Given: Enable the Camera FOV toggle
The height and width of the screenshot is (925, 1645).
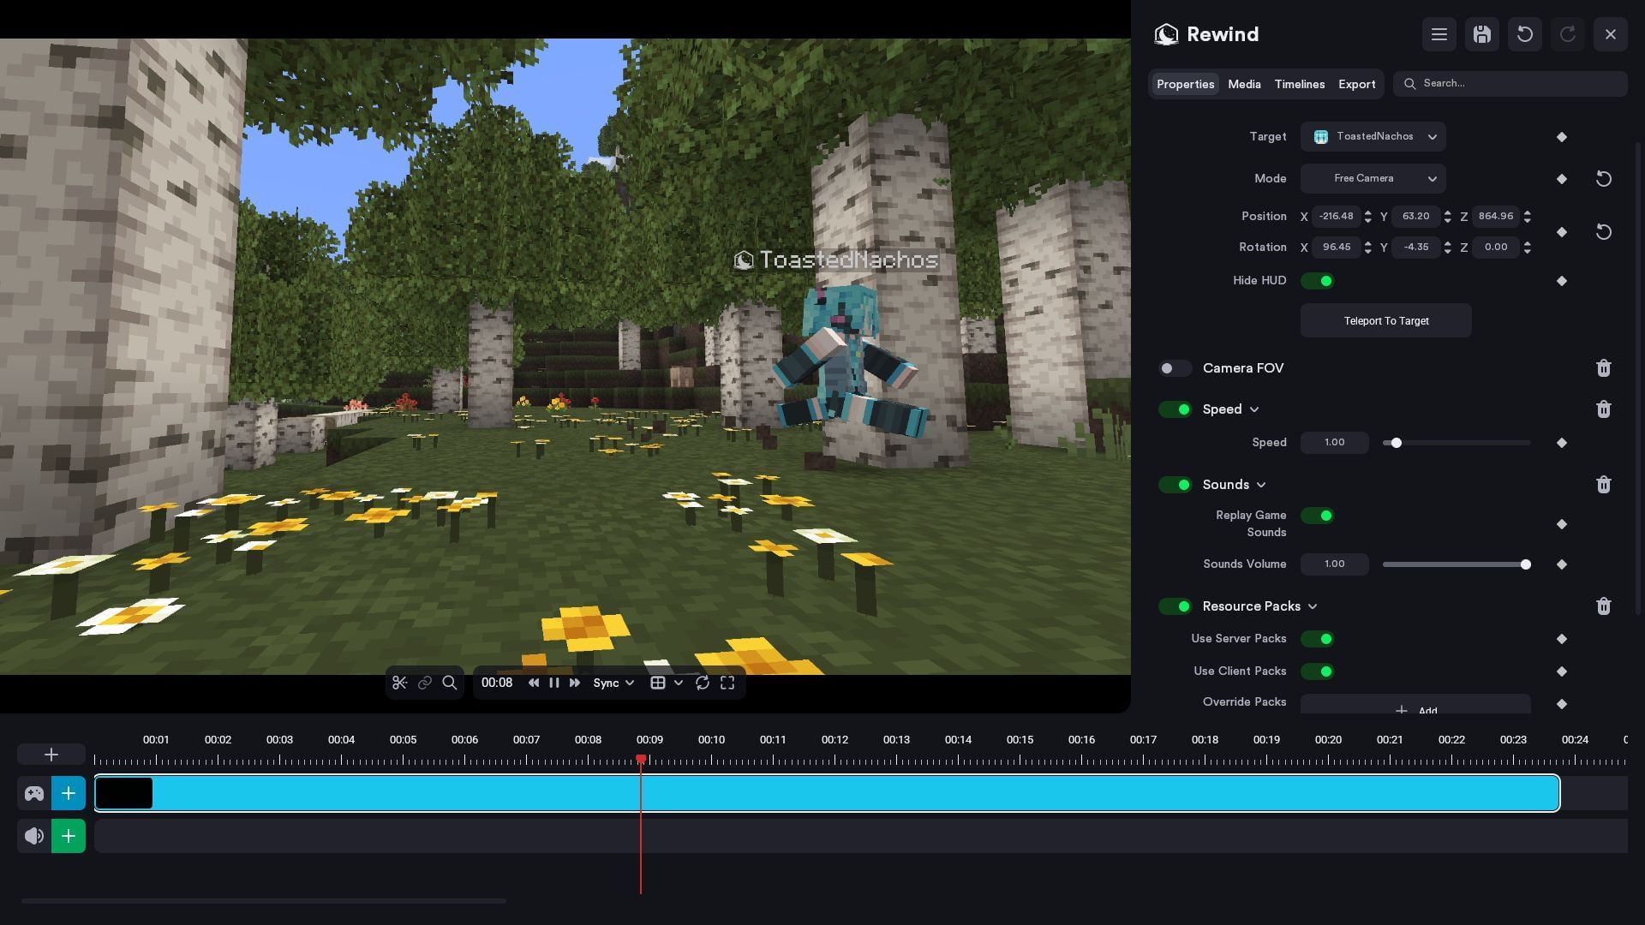Looking at the screenshot, I should 1175,368.
